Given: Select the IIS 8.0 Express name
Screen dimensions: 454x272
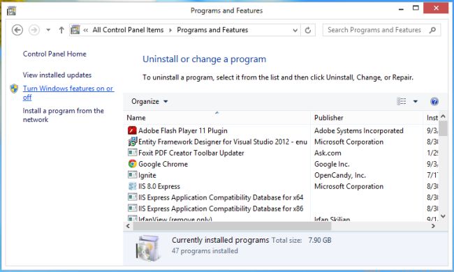Looking at the screenshot, I should pyautogui.click(x=159, y=186).
